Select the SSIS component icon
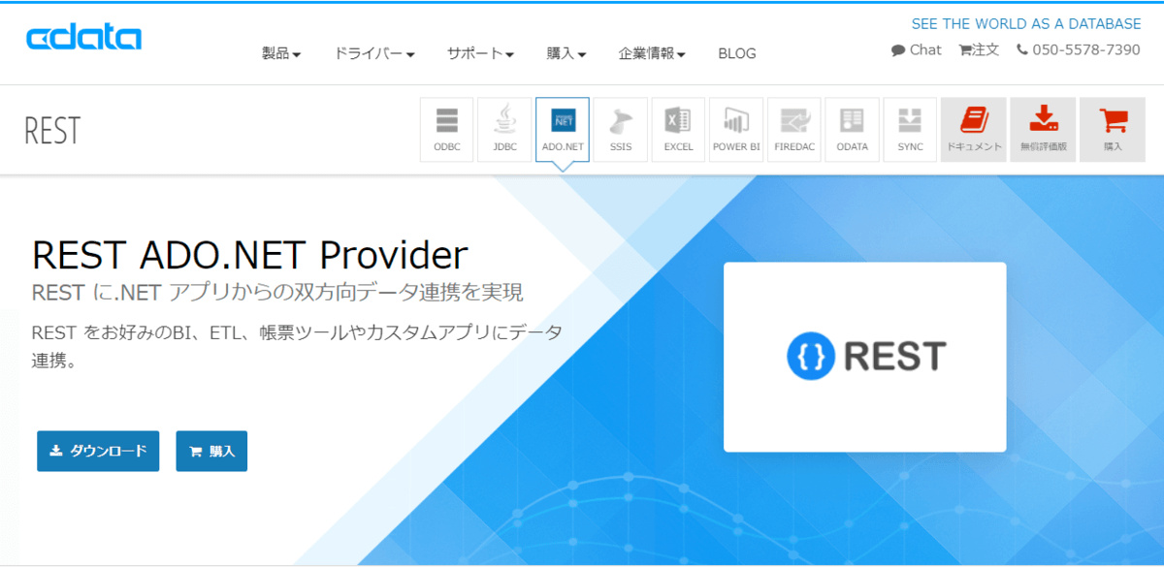This screenshot has width=1164, height=567. tap(621, 130)
